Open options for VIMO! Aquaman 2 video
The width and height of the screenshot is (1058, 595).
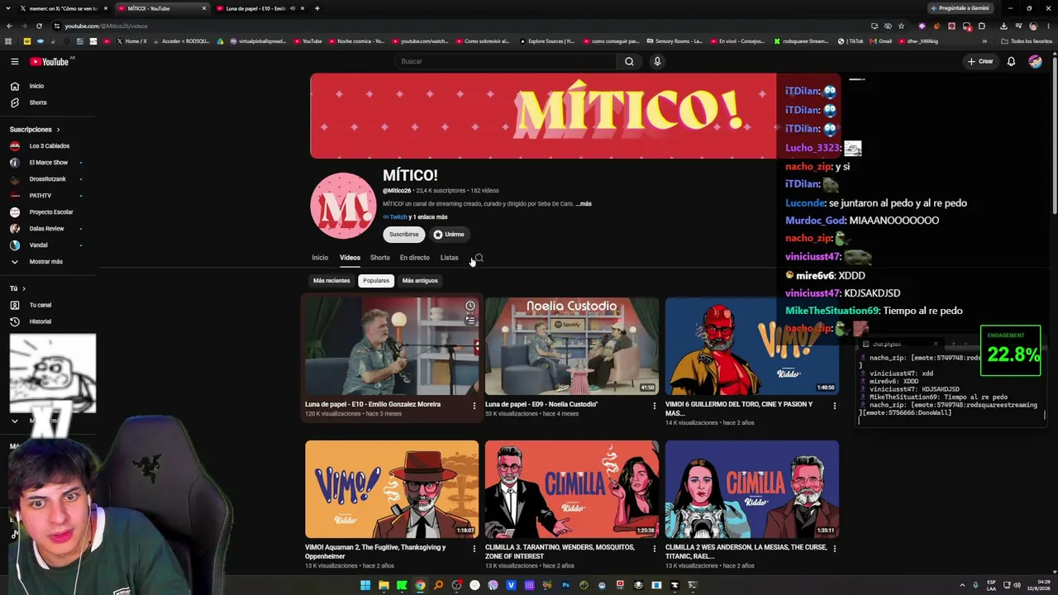474,549
